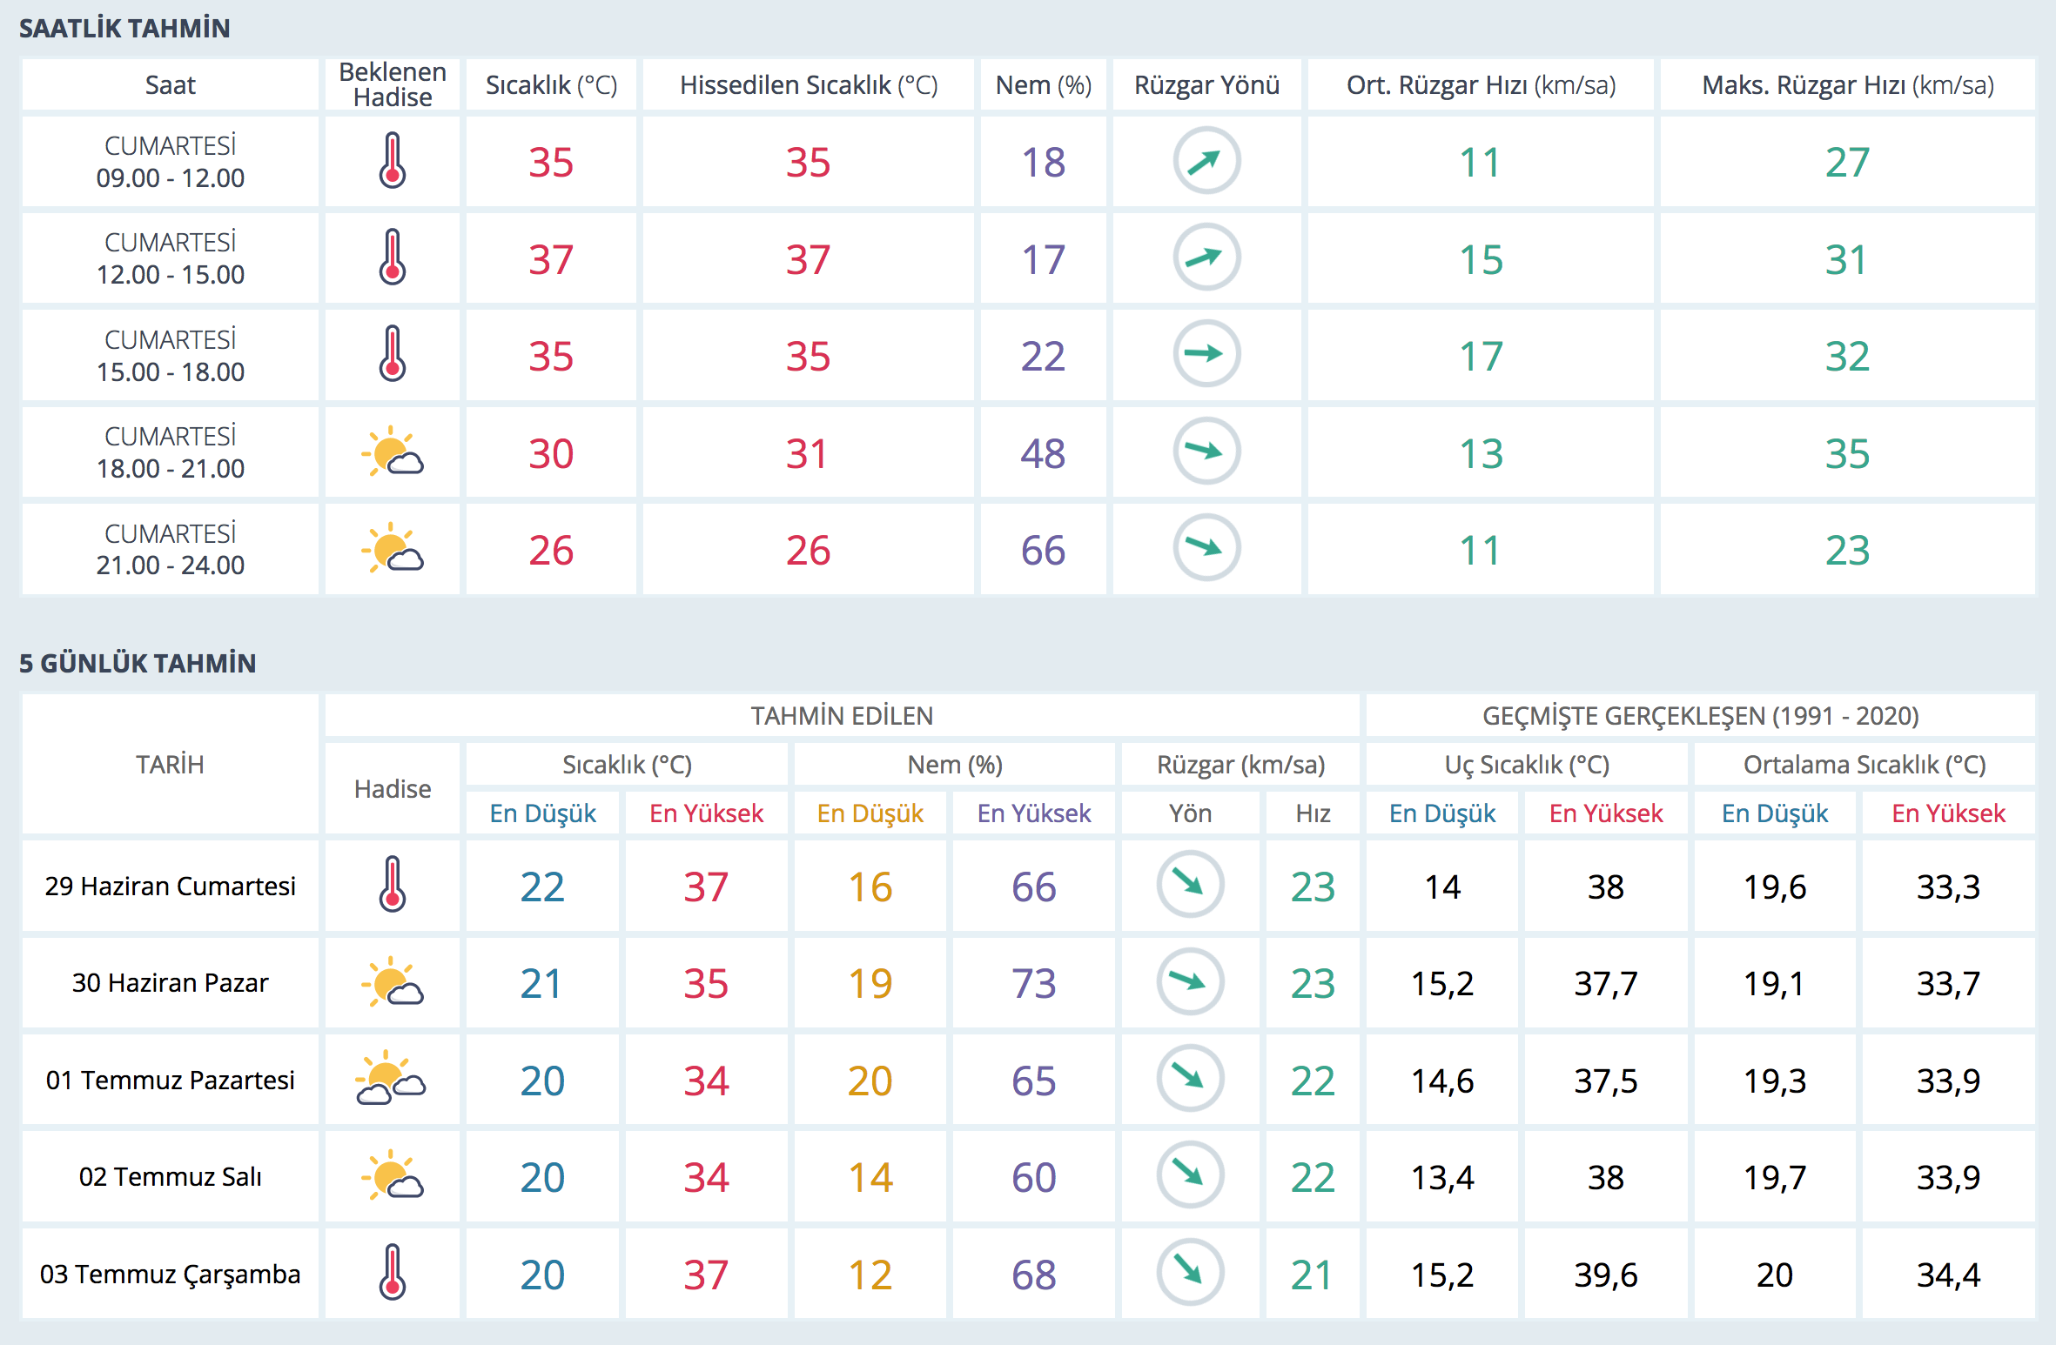Click thermometer icon for 09.00 - 12.00 row
Viewport: 2056px width, 1345px height.
coord(393,161)
